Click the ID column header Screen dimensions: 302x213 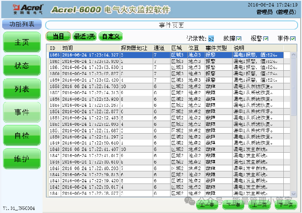[55, 48]
